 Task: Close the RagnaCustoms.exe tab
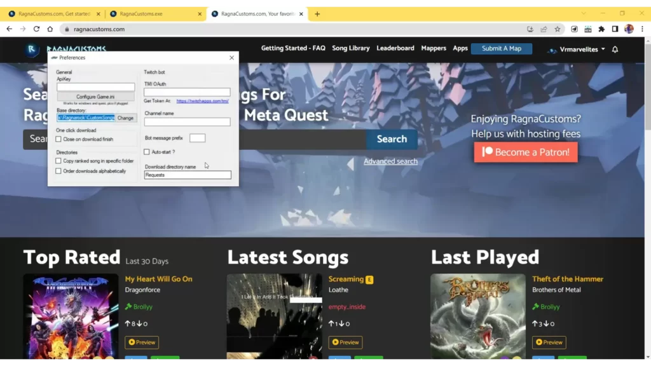pos(200,14)
